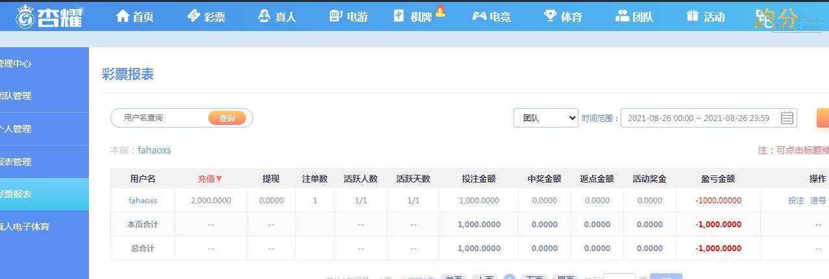Viewport: 829px width, 279px height.
Task: Open the 棋牌 card games menu
Action: (414, 16)
